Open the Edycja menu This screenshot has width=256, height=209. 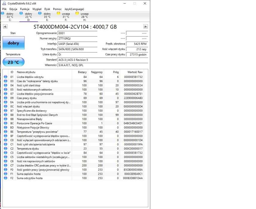pos(13,9)
